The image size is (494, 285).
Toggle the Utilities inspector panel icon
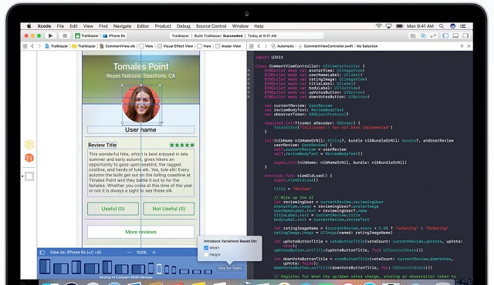(465, 36)
